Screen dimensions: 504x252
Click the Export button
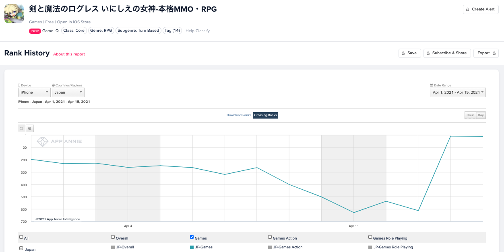click(486, 53)
